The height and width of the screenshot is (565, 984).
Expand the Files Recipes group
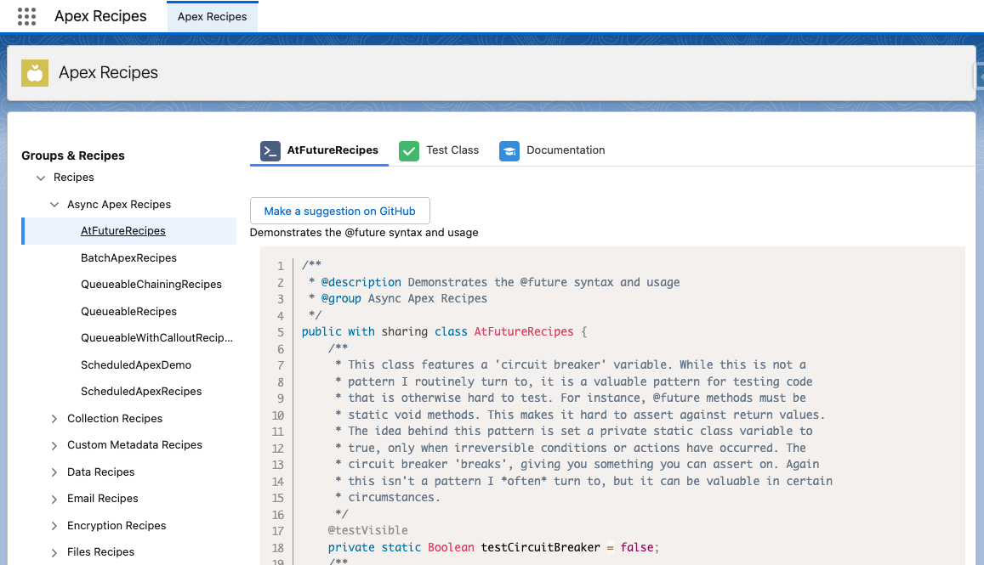pos(54,552)
